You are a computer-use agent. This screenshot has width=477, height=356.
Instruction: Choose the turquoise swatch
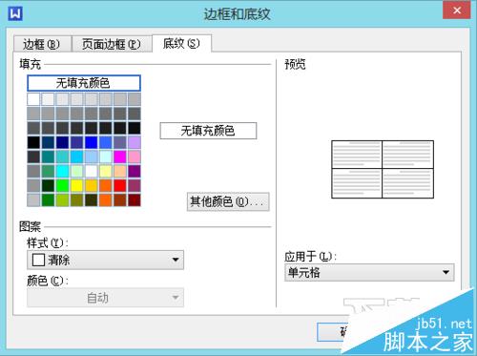point(62,157)
